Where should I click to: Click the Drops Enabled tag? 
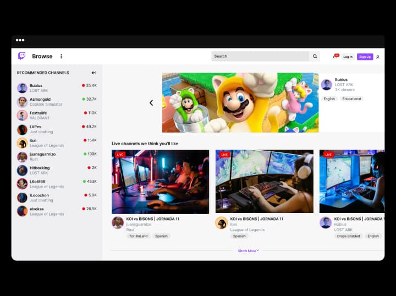[348, 236]
